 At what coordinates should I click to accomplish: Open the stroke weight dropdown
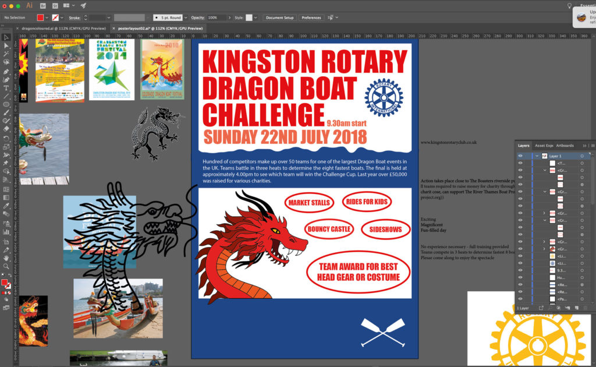[x=109, y=17]
